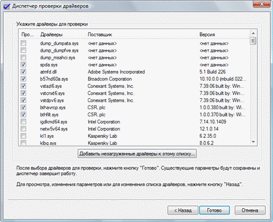Screen dimensions: 273x222
Task: Uncheck the spda.sys driver checkbox
Action: tap(23, 65)
